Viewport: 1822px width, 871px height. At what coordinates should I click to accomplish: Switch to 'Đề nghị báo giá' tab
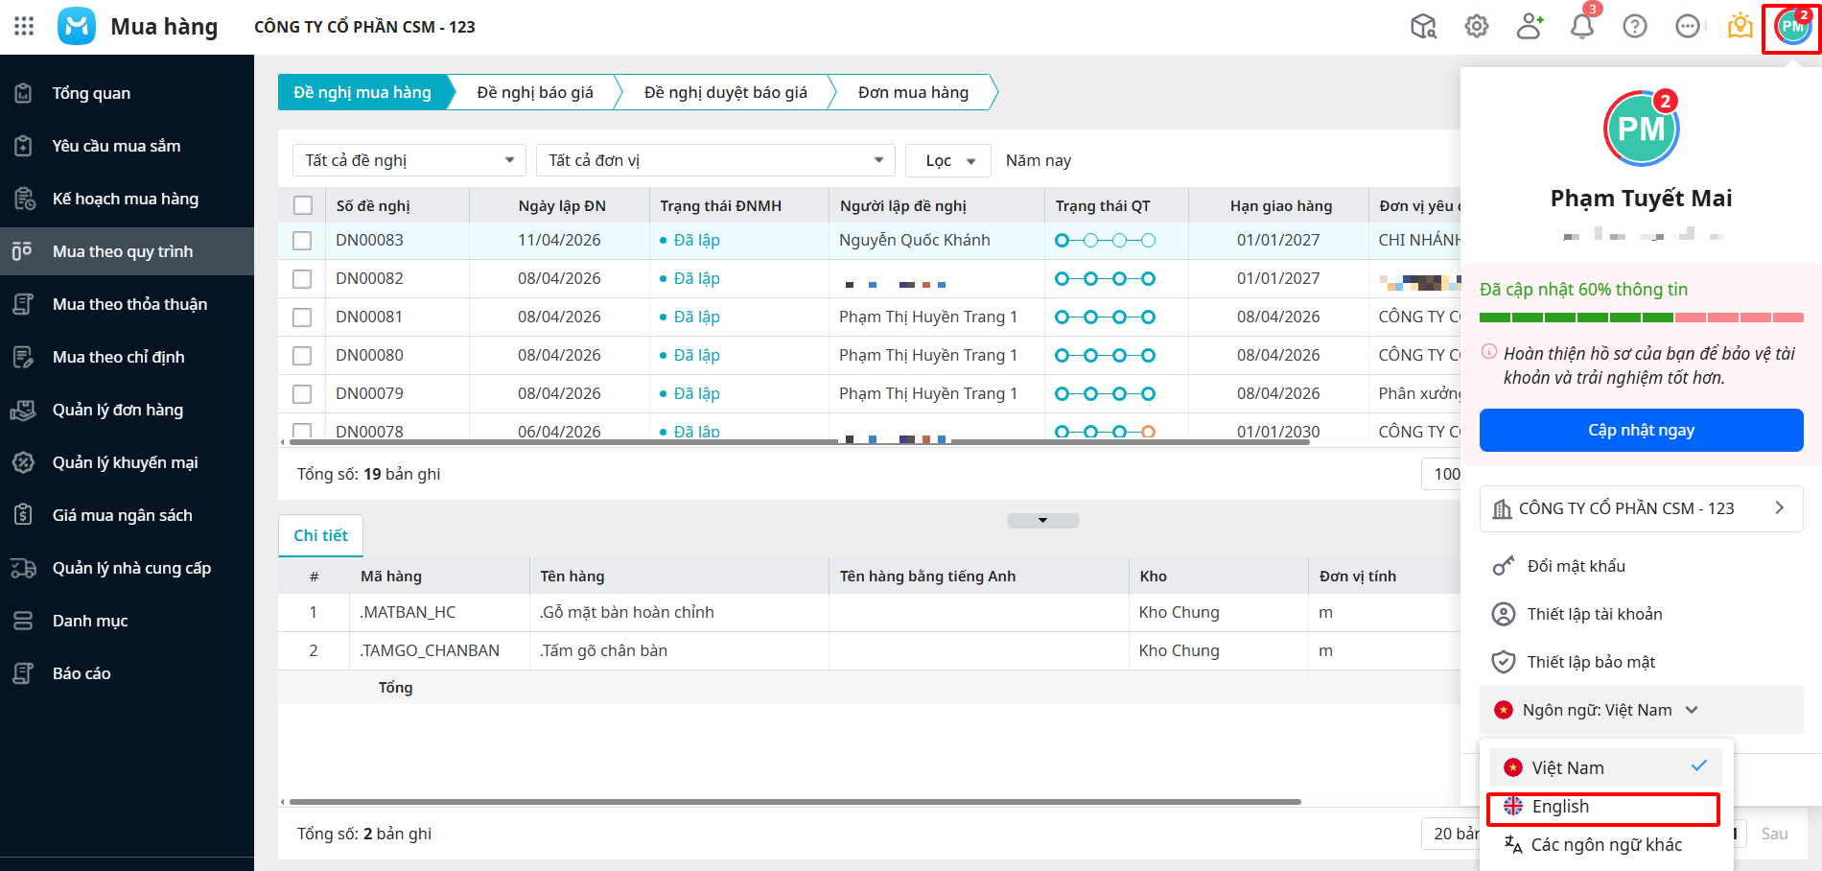534,92
